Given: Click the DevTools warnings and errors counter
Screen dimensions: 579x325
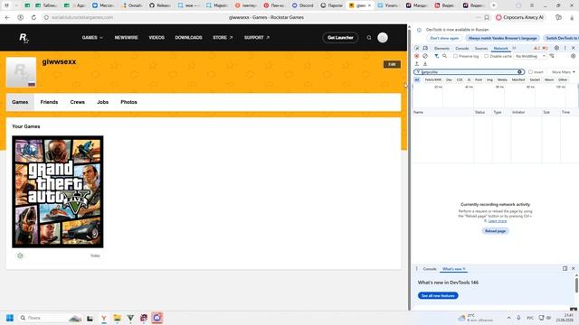Looking at the screenshot, I should (541, 48).
